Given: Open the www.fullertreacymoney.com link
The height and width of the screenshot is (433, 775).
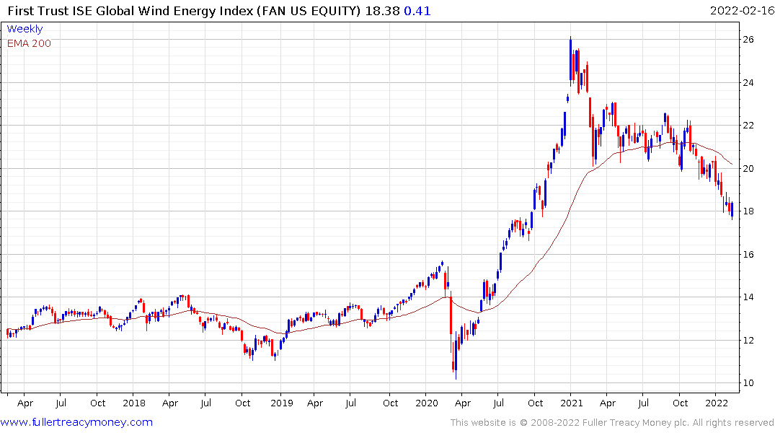Looking at the screenshot, I should tap(76, 422).
